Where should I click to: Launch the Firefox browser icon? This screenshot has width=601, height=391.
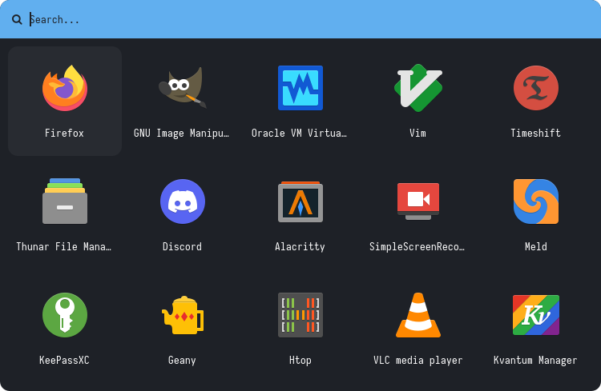[x=65, y=88]
